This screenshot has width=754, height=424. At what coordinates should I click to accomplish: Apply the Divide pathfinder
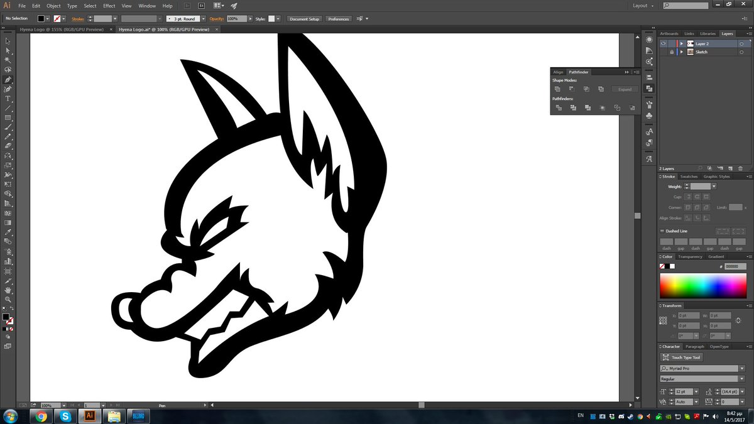click(x=559, y=108)
